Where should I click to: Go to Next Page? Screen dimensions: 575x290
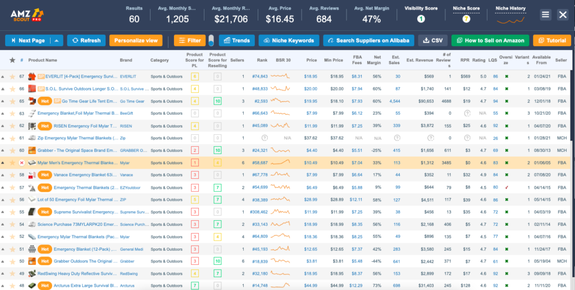point(28,40)
